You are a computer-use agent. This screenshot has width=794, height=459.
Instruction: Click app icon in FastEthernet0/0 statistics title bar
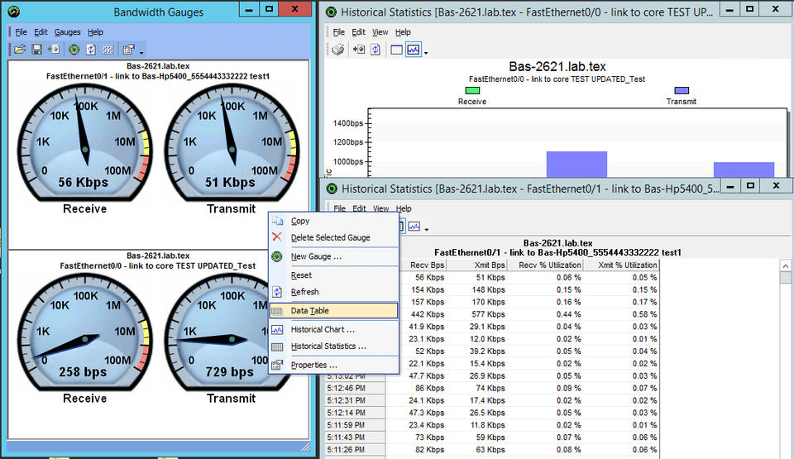pos(331,12)
